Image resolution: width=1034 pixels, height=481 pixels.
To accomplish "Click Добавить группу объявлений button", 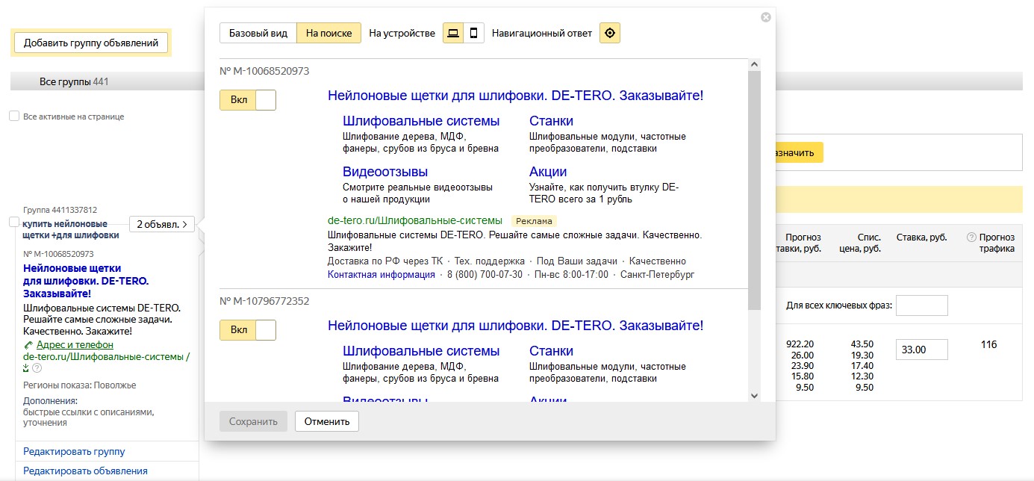I will click(91, 43).
